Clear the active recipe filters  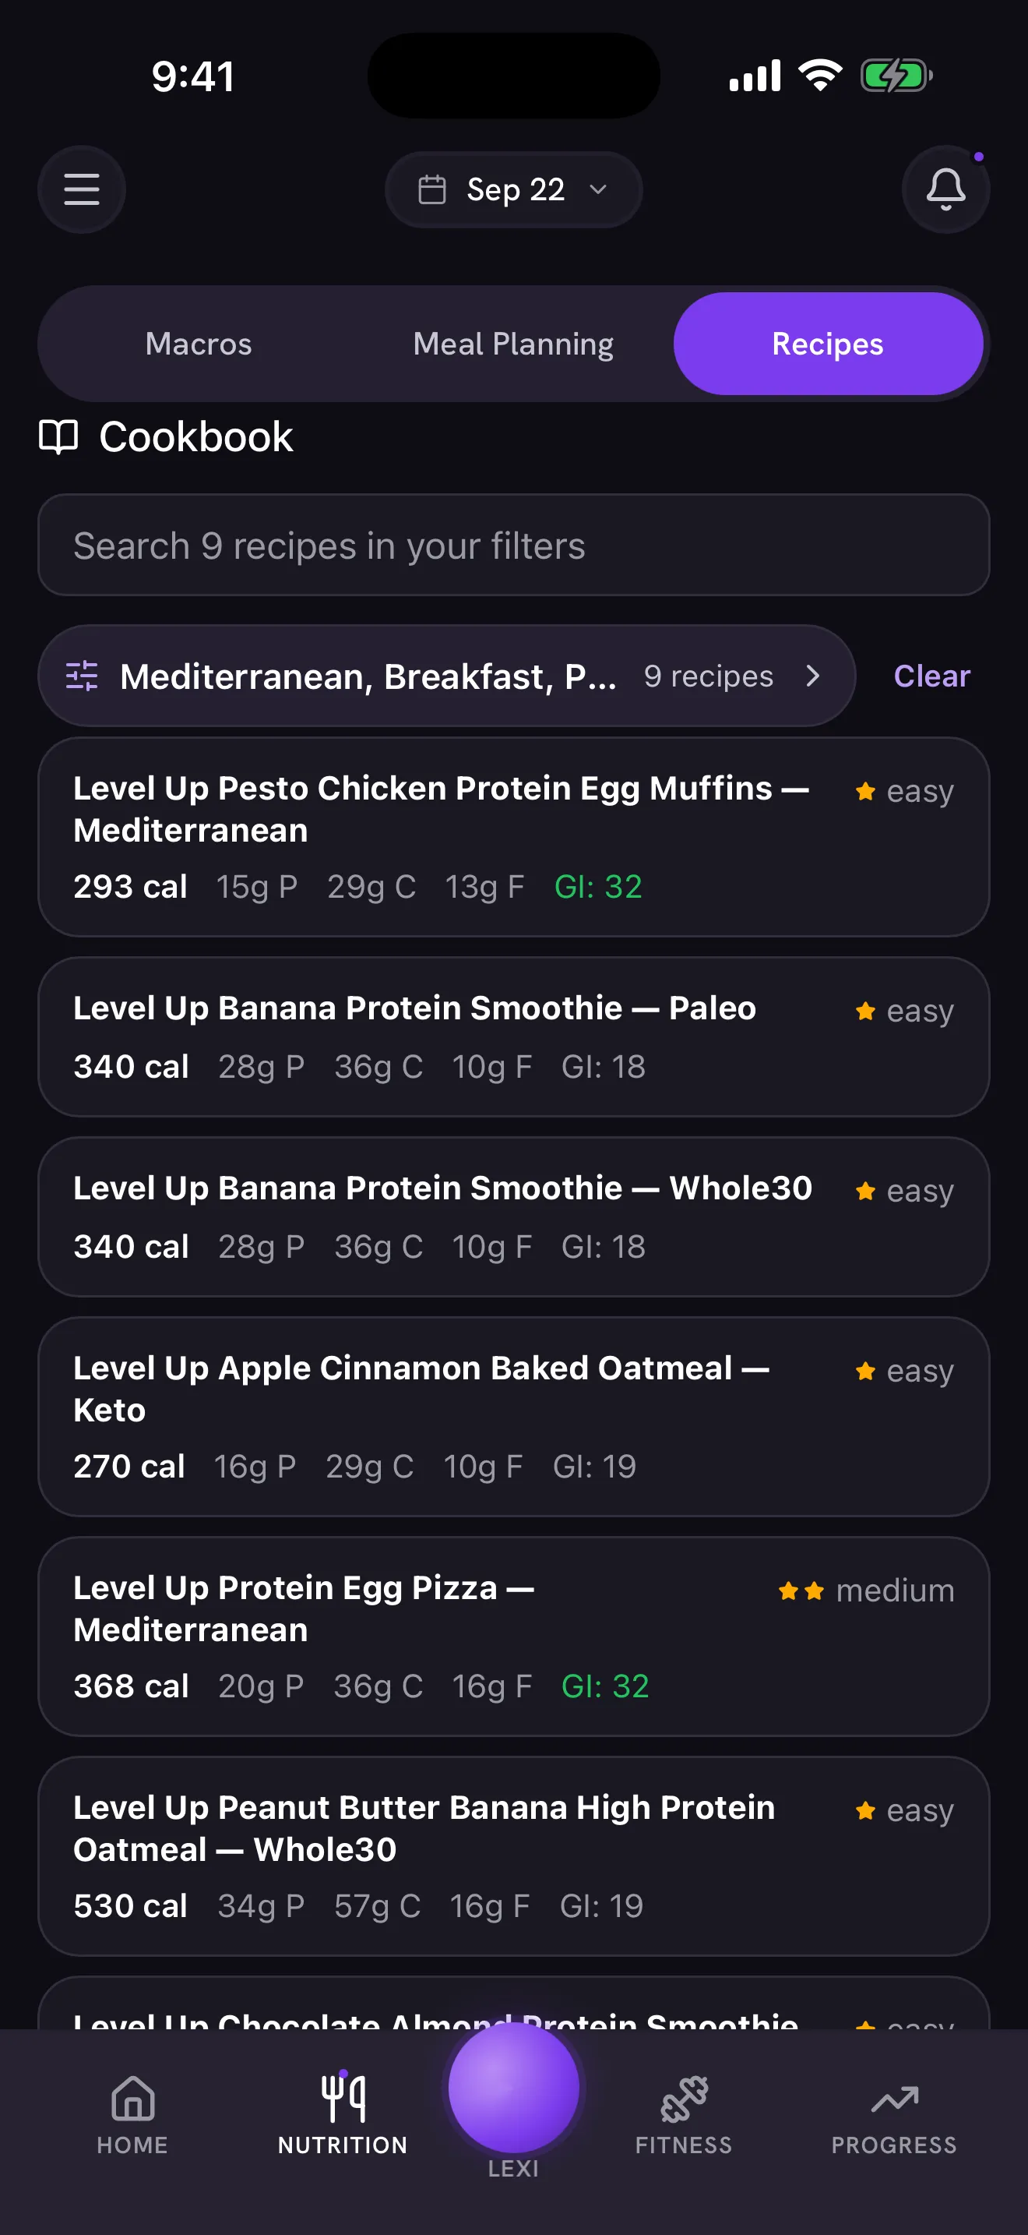click(x=931, y=676)
